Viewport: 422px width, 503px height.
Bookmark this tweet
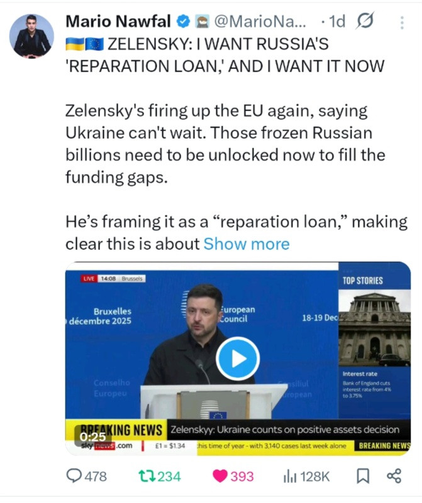click(x=363, y=476)
